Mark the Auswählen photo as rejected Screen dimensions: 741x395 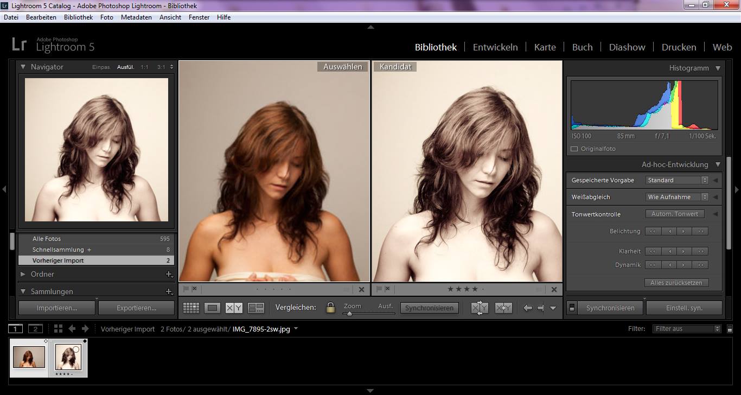click(x=194, y=289)
